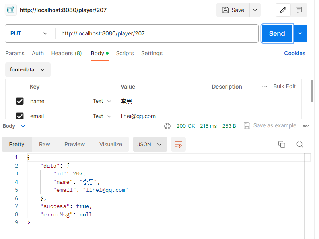This screenshot has width=319, height=239.
Task: Click the wrap lines icon in response toolbar
Action: [x=178, y=145]
